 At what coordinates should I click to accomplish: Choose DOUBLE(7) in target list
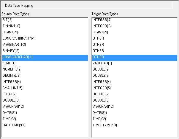coord(101,94)
